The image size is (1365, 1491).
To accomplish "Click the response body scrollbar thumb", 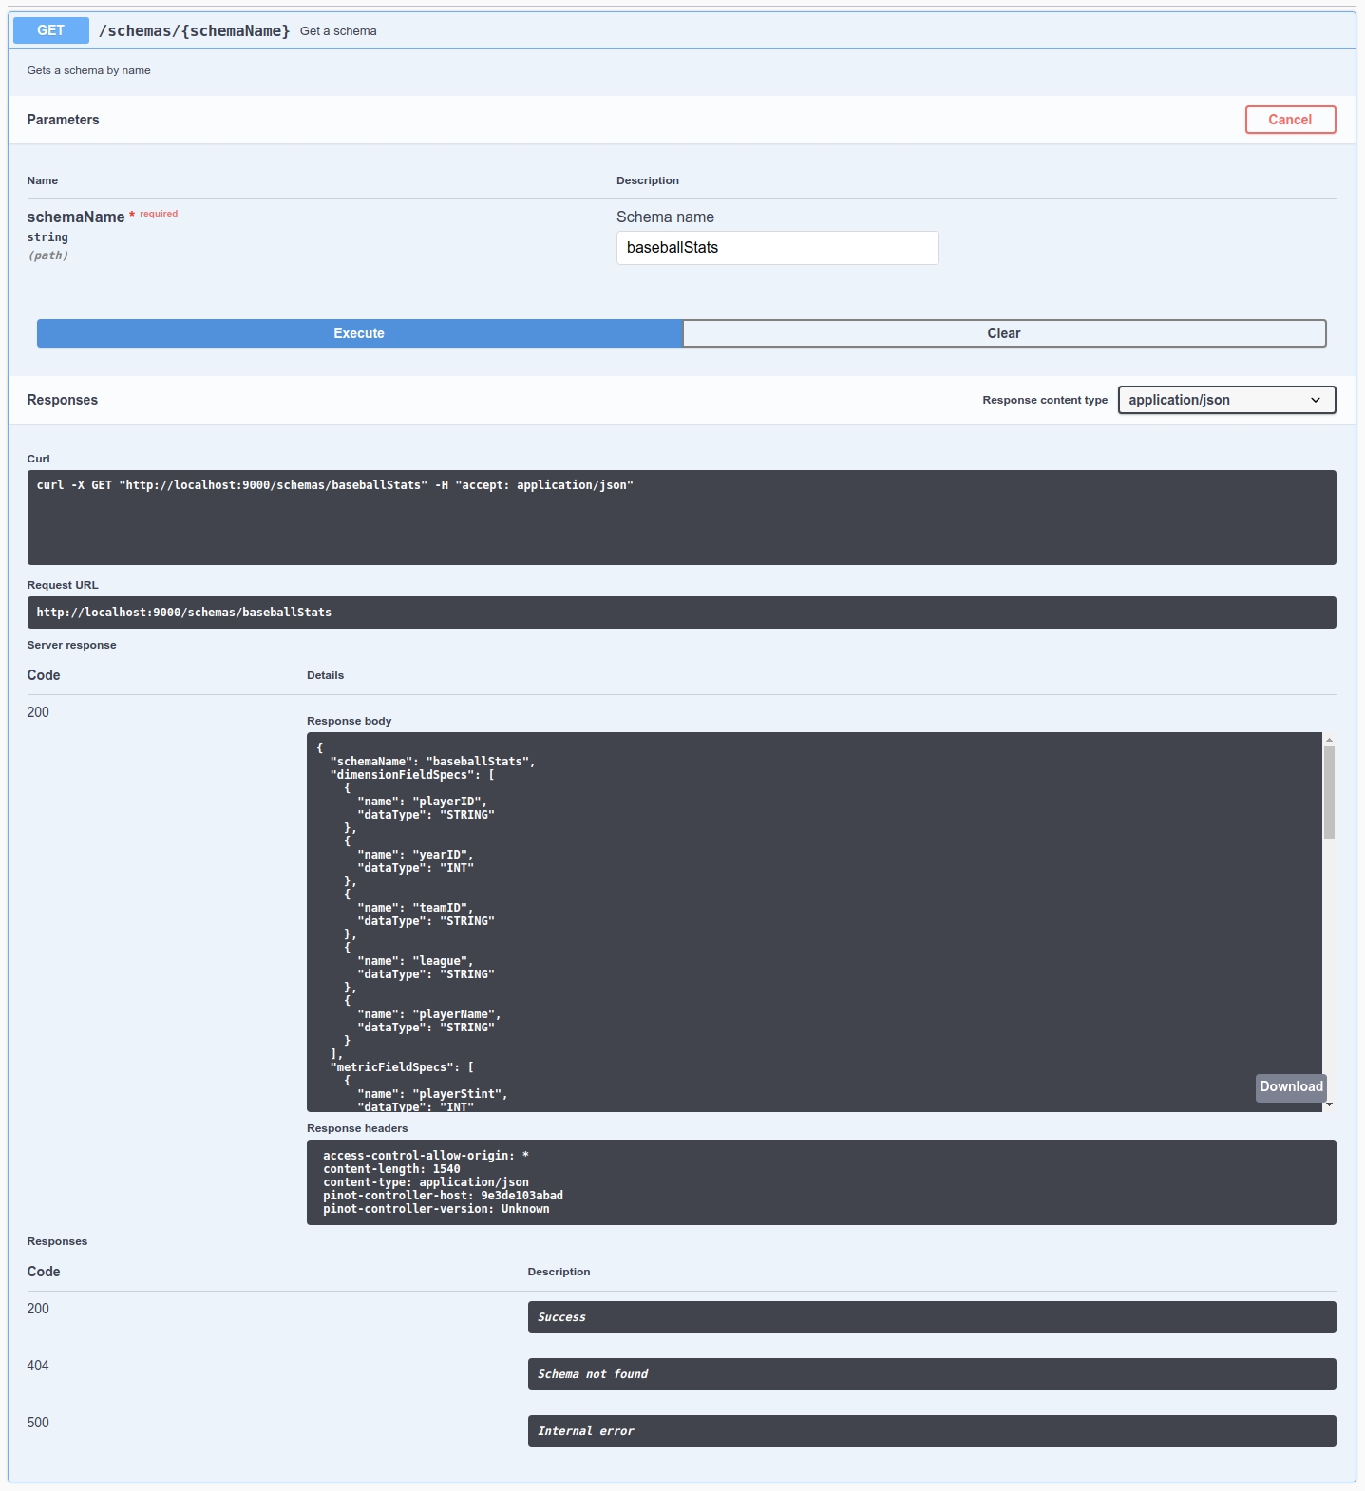I will pos(1329,792).
